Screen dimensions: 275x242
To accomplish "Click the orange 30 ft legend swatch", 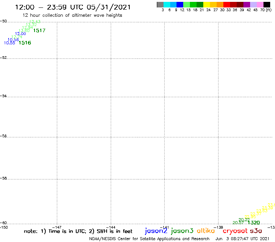I will tap(220, 4).
